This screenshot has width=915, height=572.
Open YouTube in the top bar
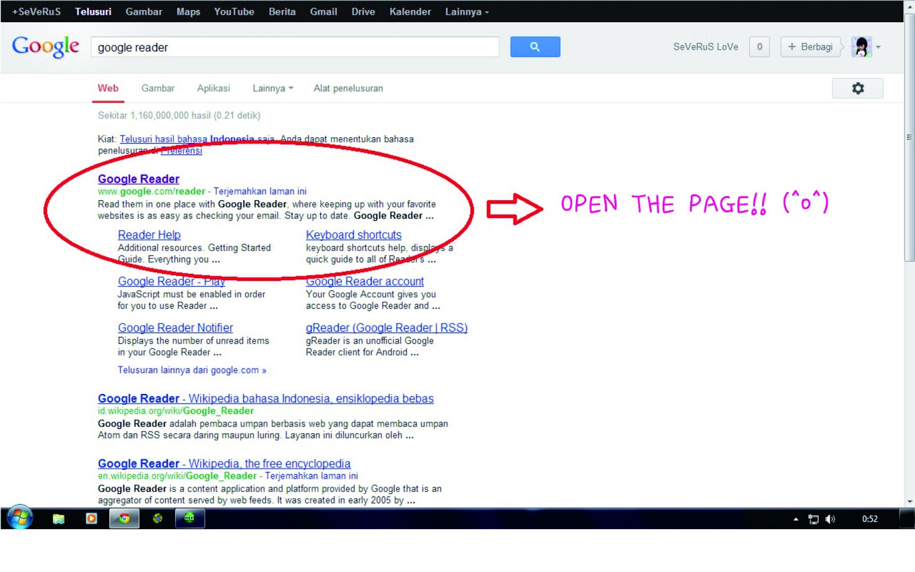coord(234,11)
